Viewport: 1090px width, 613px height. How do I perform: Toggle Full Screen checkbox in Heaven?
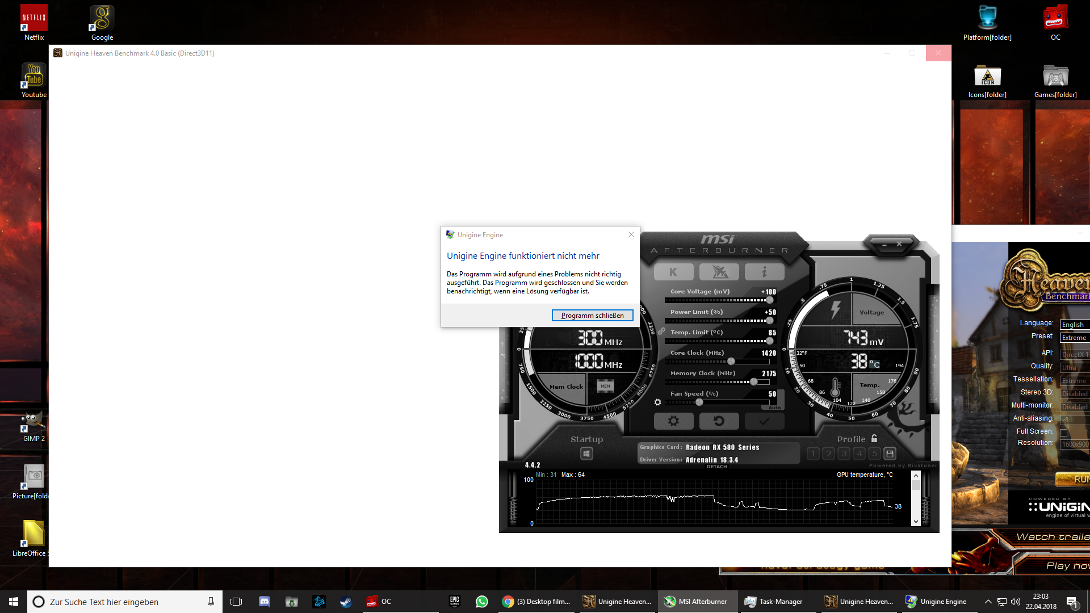[1063, 433]
